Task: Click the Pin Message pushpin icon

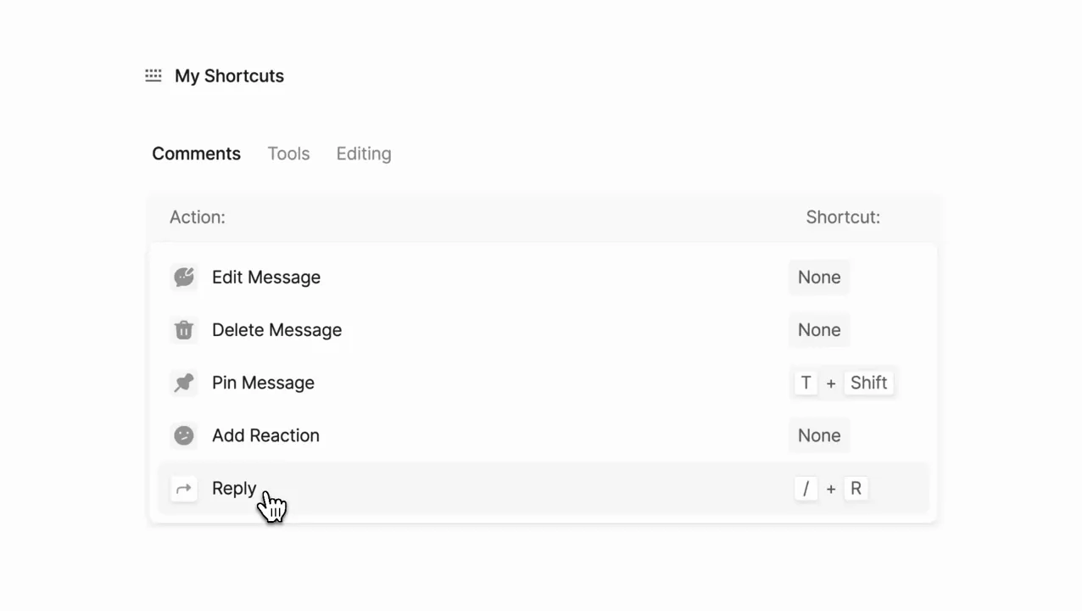Action: (184, 383)
